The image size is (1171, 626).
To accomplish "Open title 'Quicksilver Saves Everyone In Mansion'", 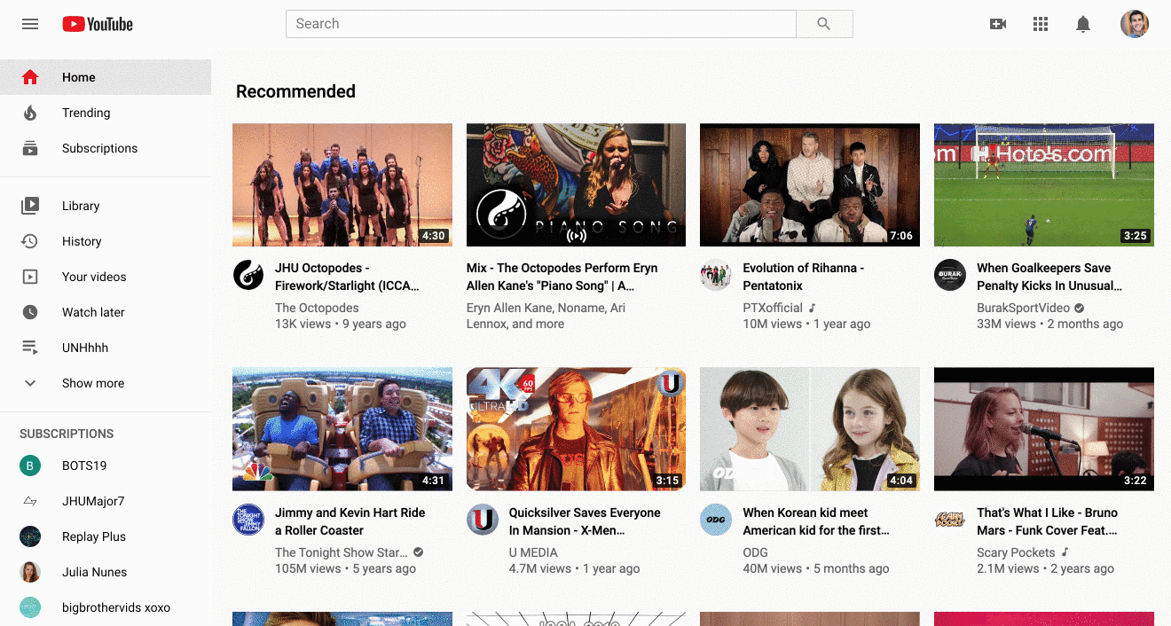I will 585,521.
